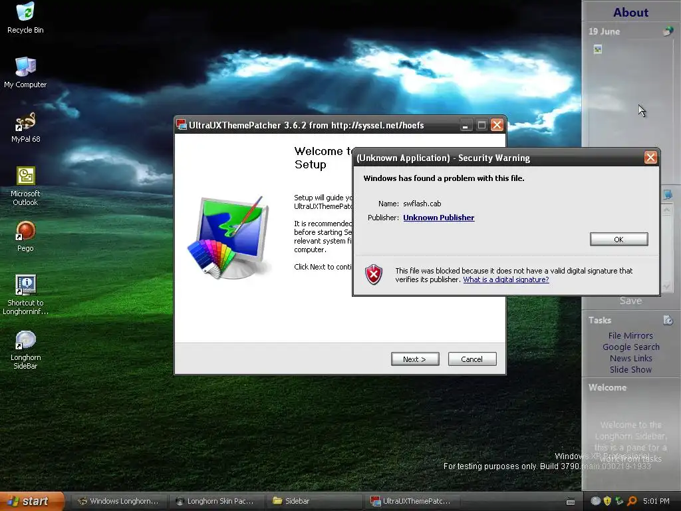Click the green arrow Safely Remove Hardware tray icon
681x511 pixels.
click(619, 501)
